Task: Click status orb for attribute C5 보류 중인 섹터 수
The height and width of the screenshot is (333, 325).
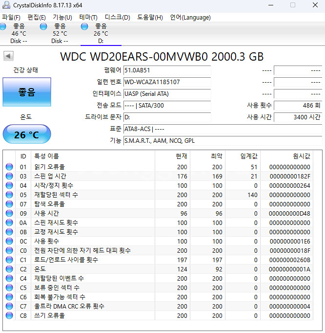Action: click(9, 288)
